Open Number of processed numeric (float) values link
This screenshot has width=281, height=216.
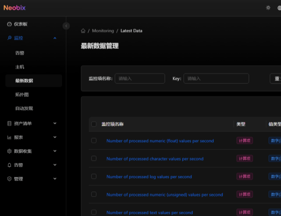pyautogui.click(x=160, y=141)
